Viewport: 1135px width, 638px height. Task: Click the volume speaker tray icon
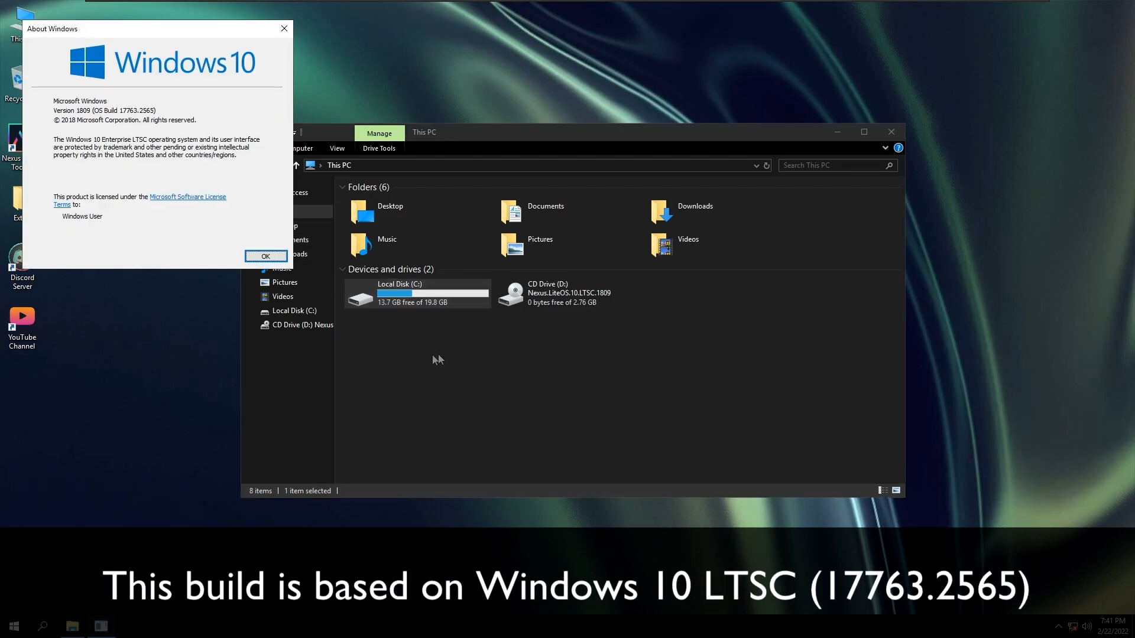coord(1087,626)
